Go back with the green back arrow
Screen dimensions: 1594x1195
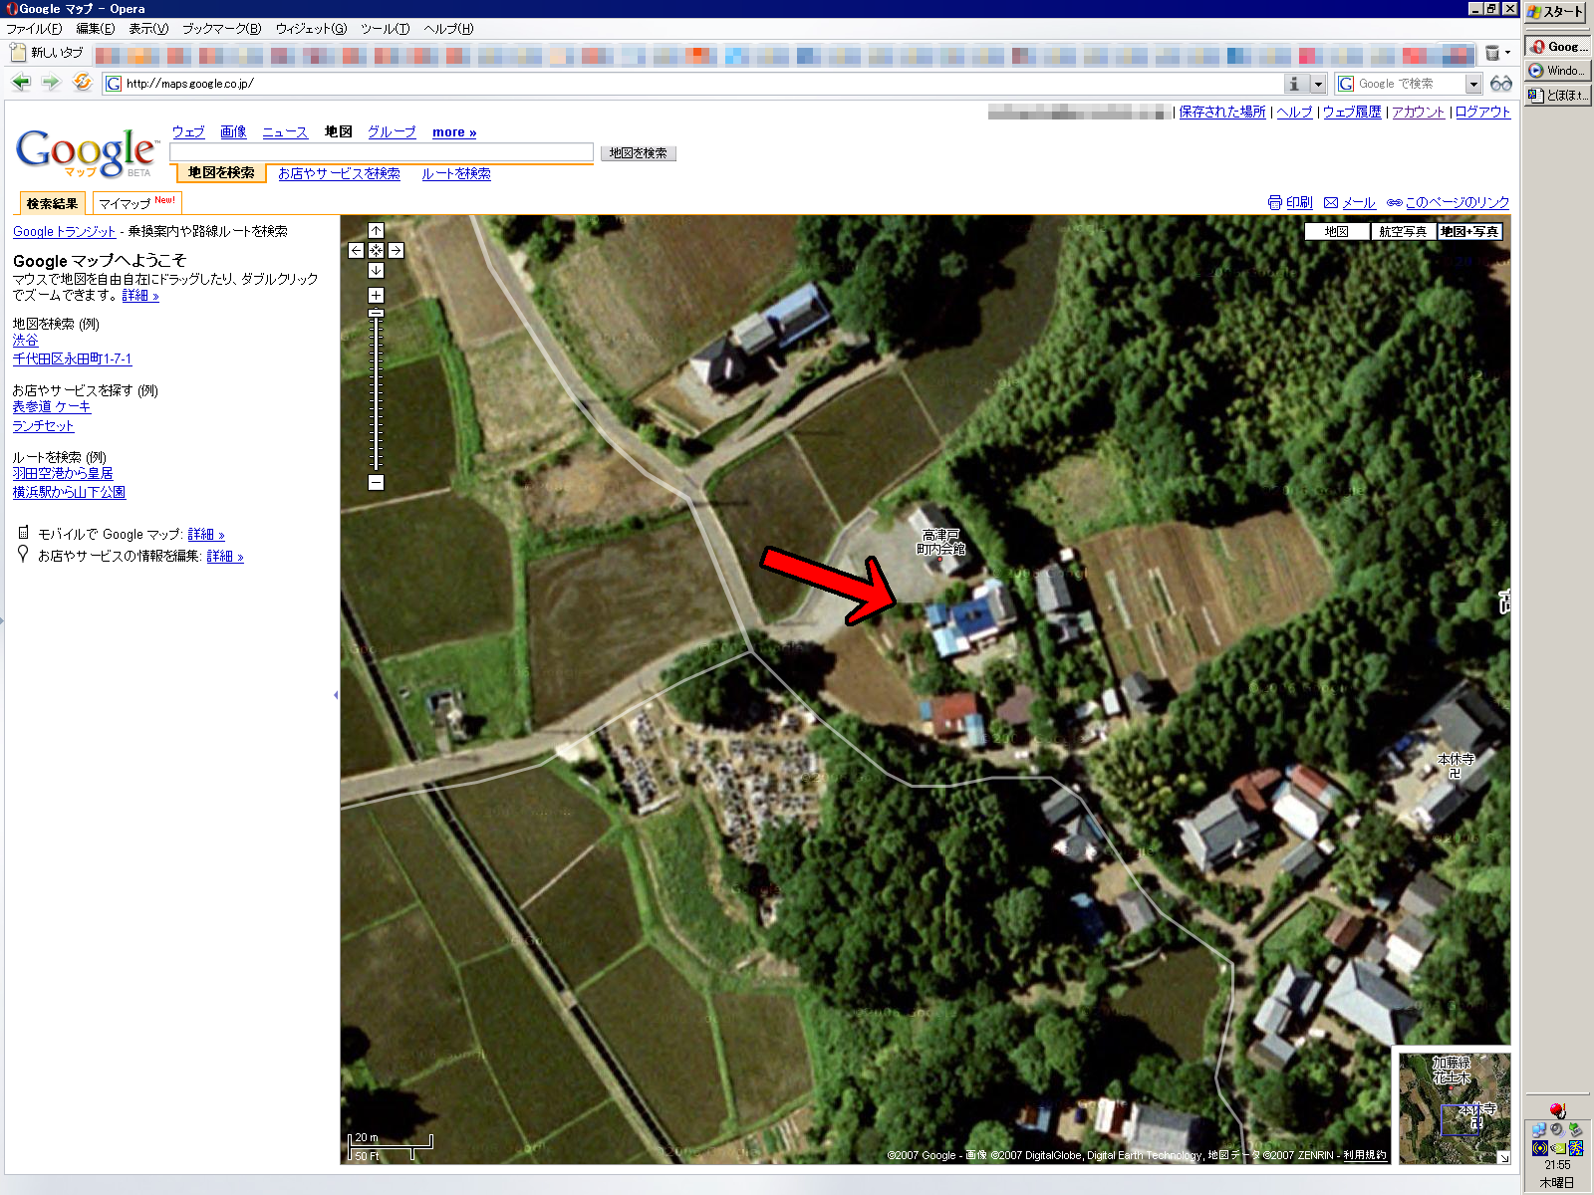point(21,83)
